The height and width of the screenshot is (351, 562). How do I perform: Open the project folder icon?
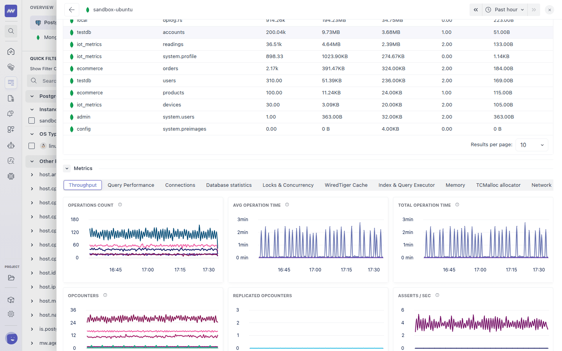coord(11,278)
